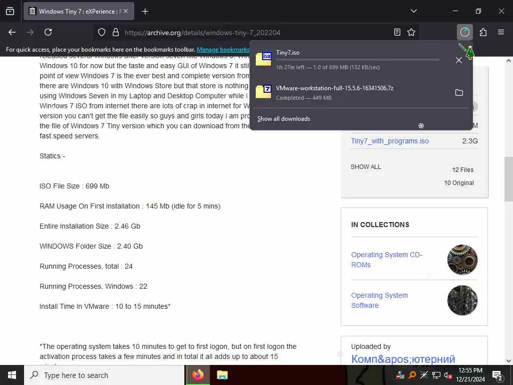
Task: Download Tiny7_with_programs.iso link
Action: tap(390, 141)
